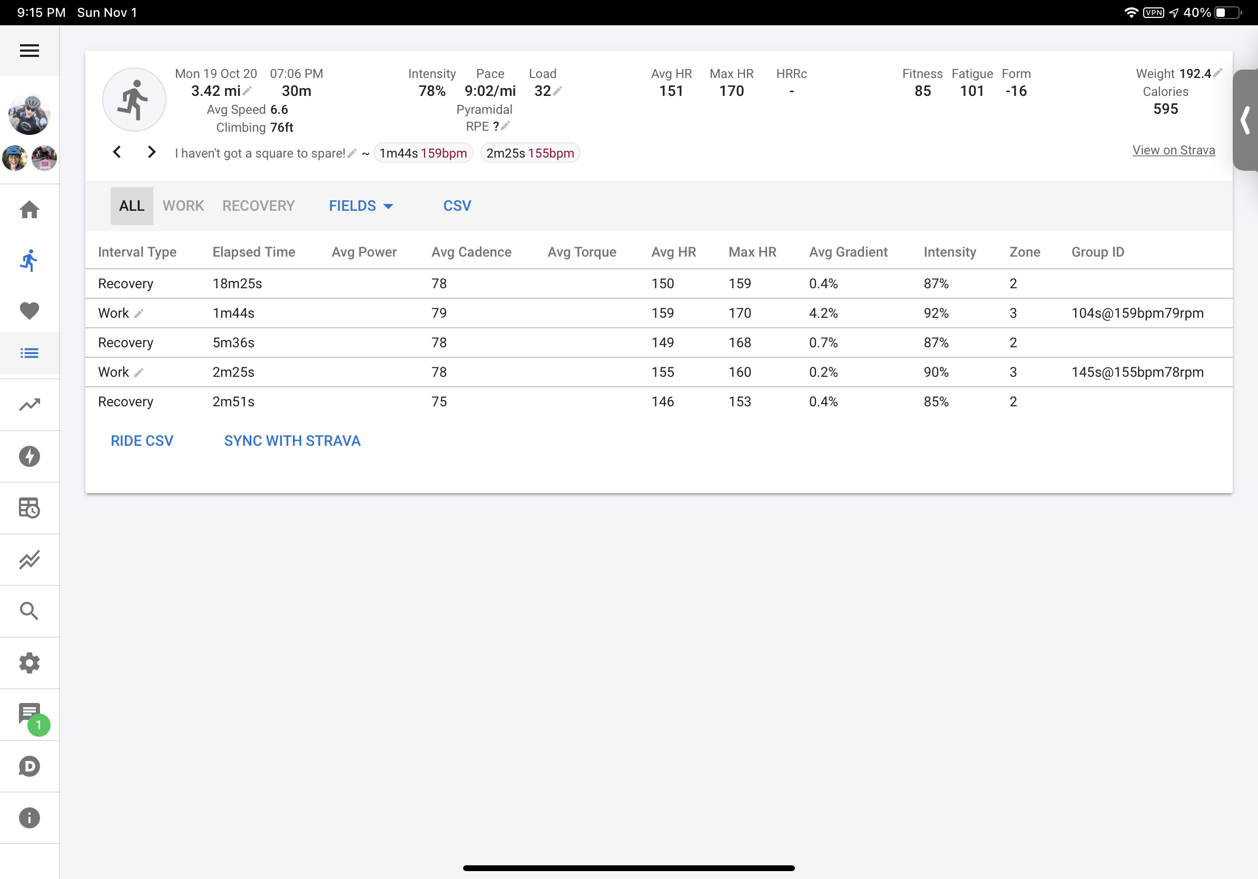Click the 1m44s 159bpm interval chip
This screenshot has width=1258, height=879.
(x=423, y=153)
